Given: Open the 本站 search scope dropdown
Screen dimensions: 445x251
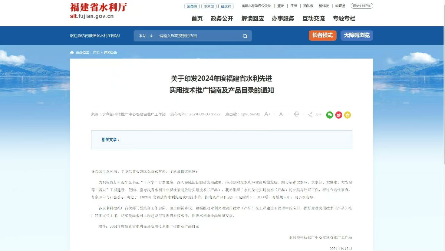Looking at the screenshot, I should pos(145,36).
